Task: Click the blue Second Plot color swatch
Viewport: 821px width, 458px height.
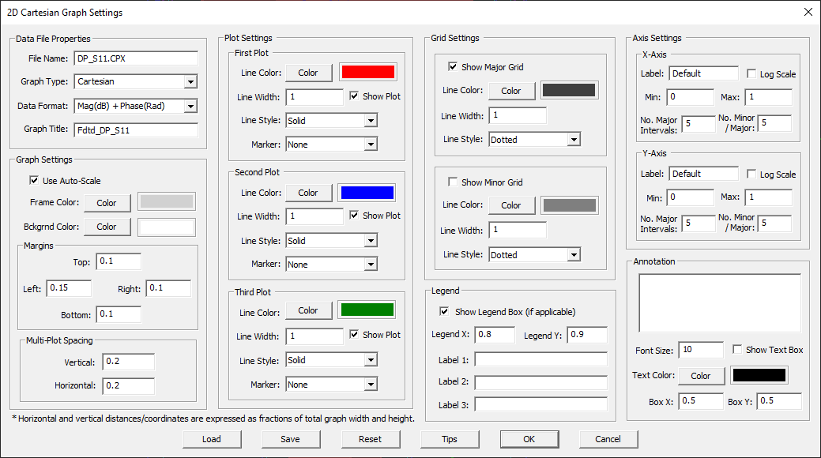Action: [367, 193]
